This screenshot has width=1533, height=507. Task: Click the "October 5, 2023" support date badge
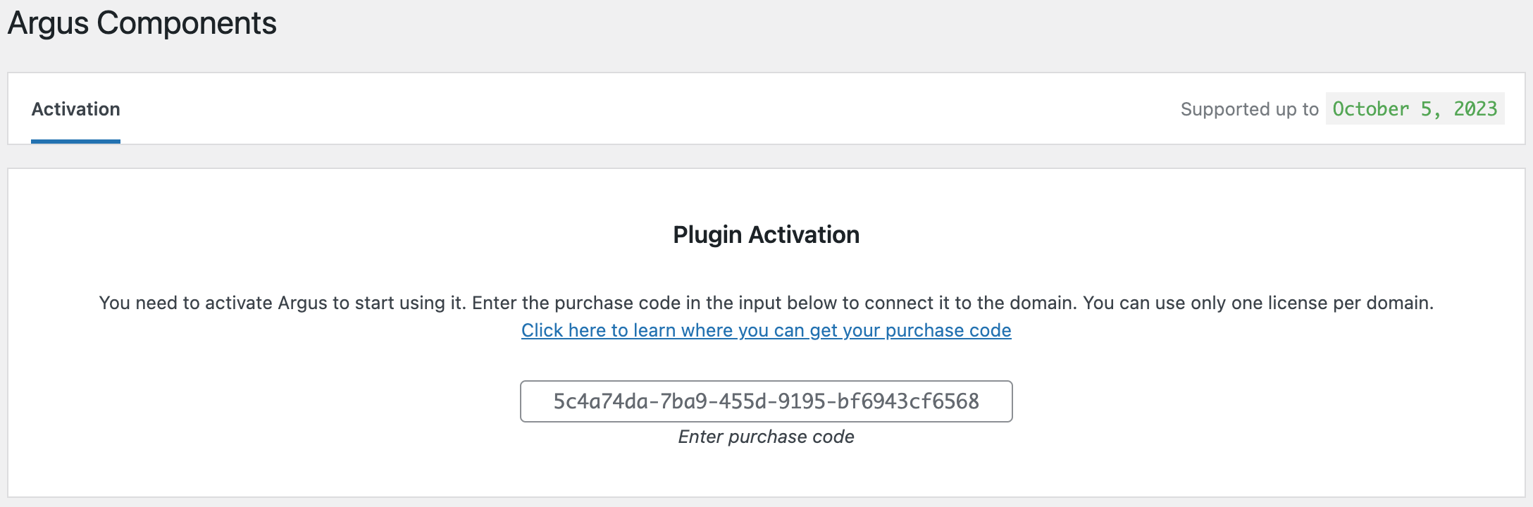[x=1415, y=109]
